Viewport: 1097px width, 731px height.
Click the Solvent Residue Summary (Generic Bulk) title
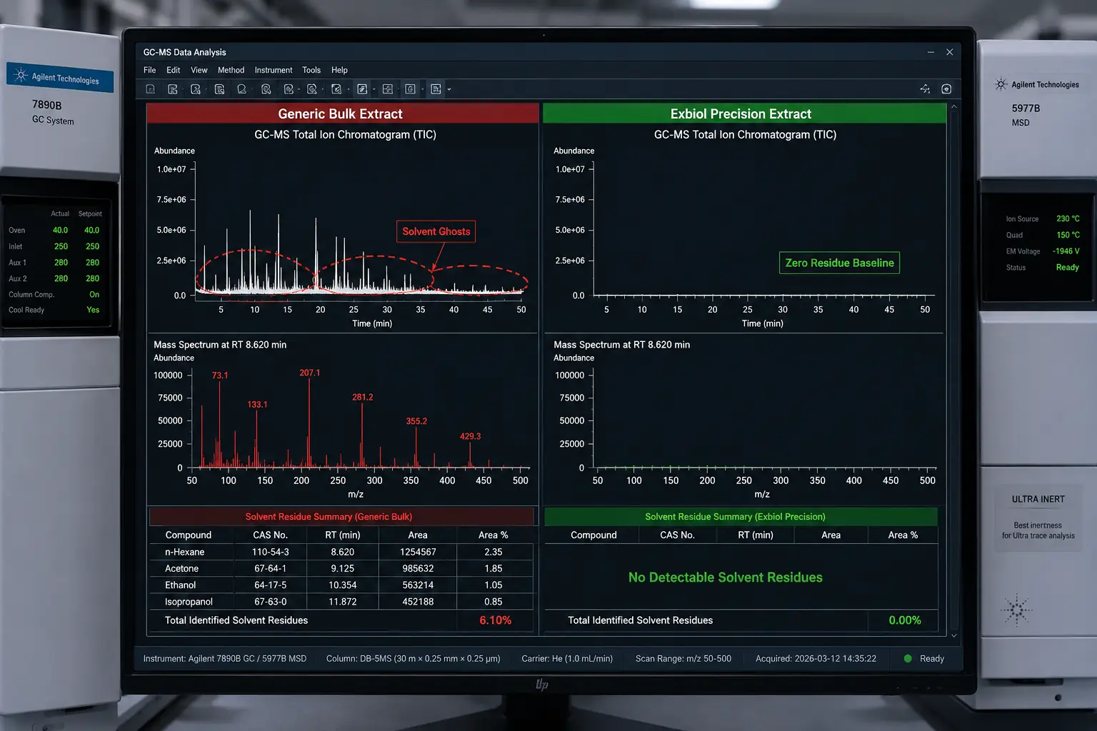coord(329,517)
